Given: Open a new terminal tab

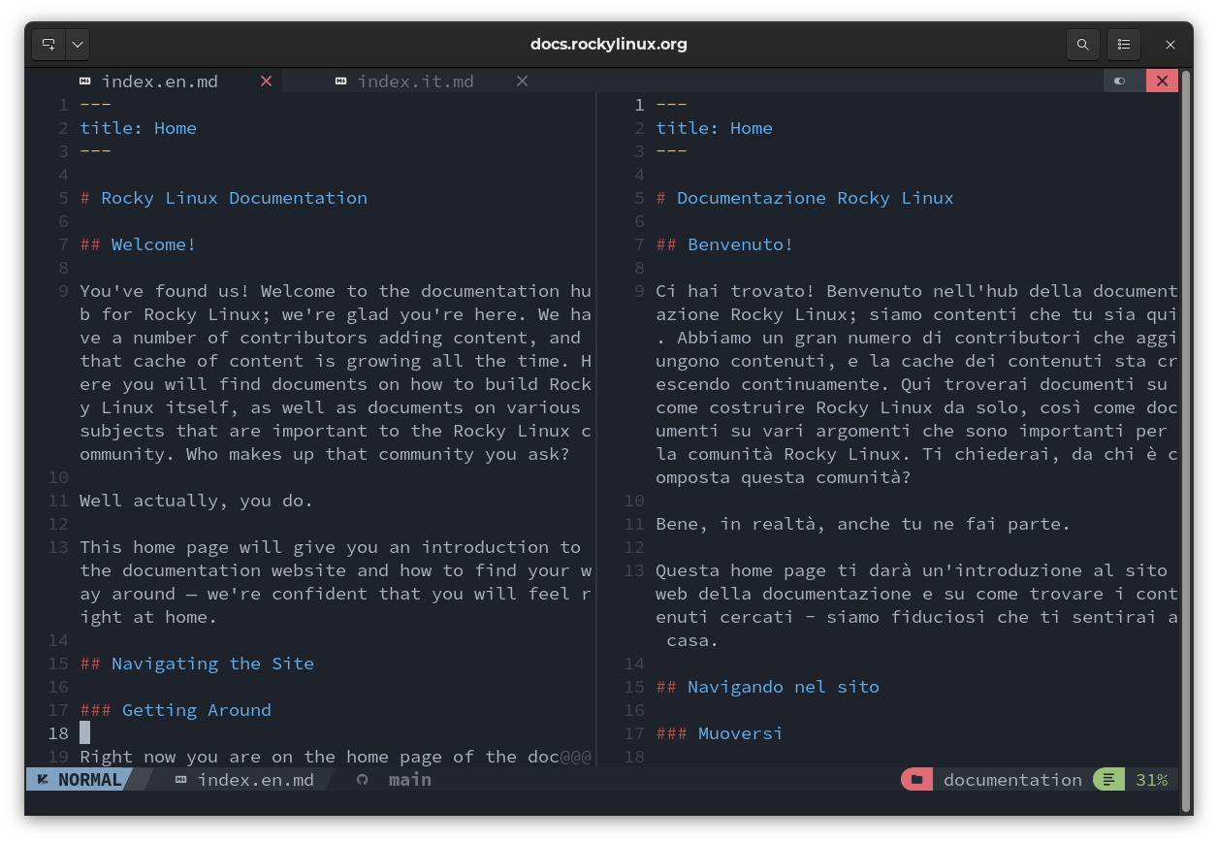Looking at the screenshot, I should [49, 45].
